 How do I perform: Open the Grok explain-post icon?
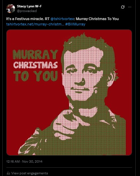pyautogui.click(x=123, y=7)
